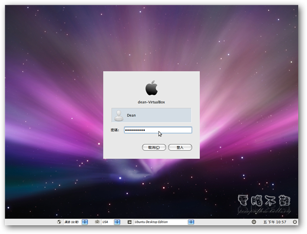Click the session type icon

(x=129, y=222)
